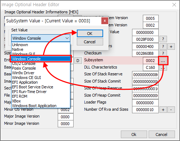Click + button next to 00000400 row
The height and width of the screenshot is (141, 180).
click(x=171, y=47)
